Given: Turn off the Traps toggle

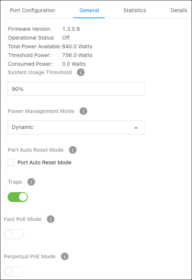Looking at the screenshot, I should point(18,197).
